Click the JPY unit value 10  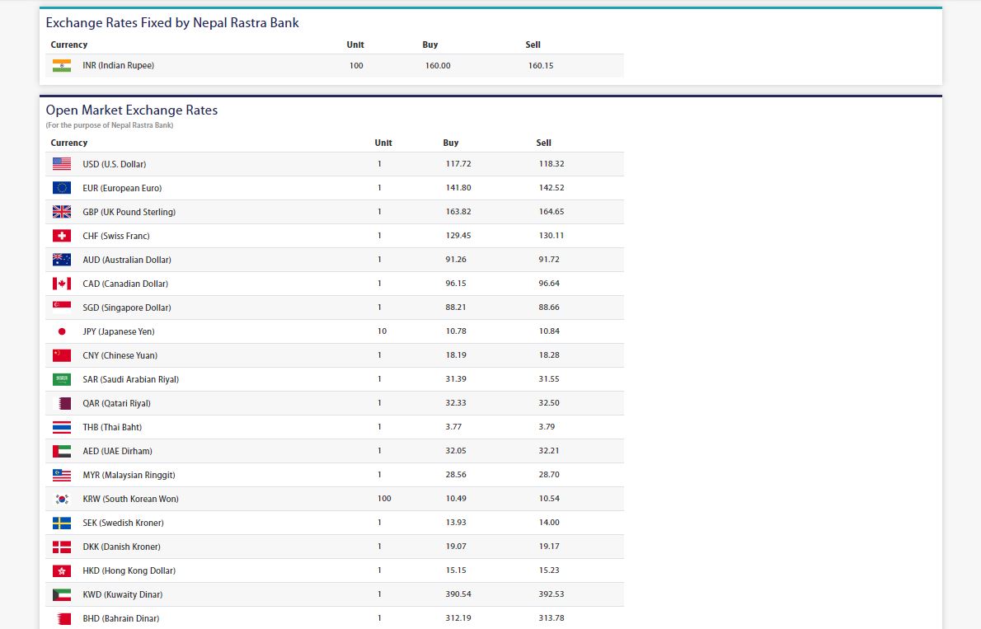(x=383, y=331)
